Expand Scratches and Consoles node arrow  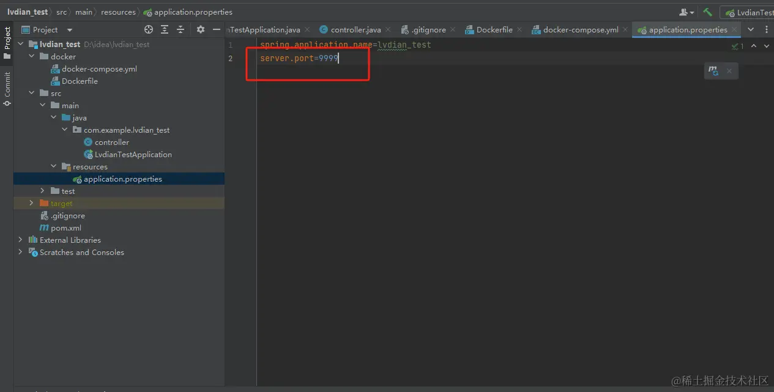point(20,252)
